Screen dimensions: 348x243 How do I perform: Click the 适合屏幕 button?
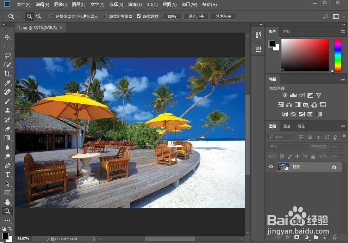click(x=196, y=17)
